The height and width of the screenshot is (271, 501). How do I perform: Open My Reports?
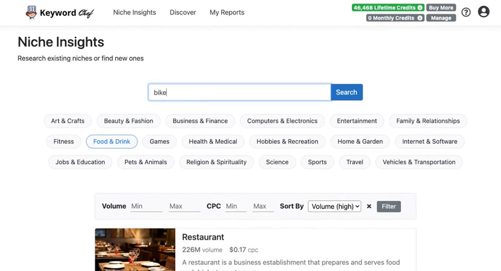[x=227, y=13]
